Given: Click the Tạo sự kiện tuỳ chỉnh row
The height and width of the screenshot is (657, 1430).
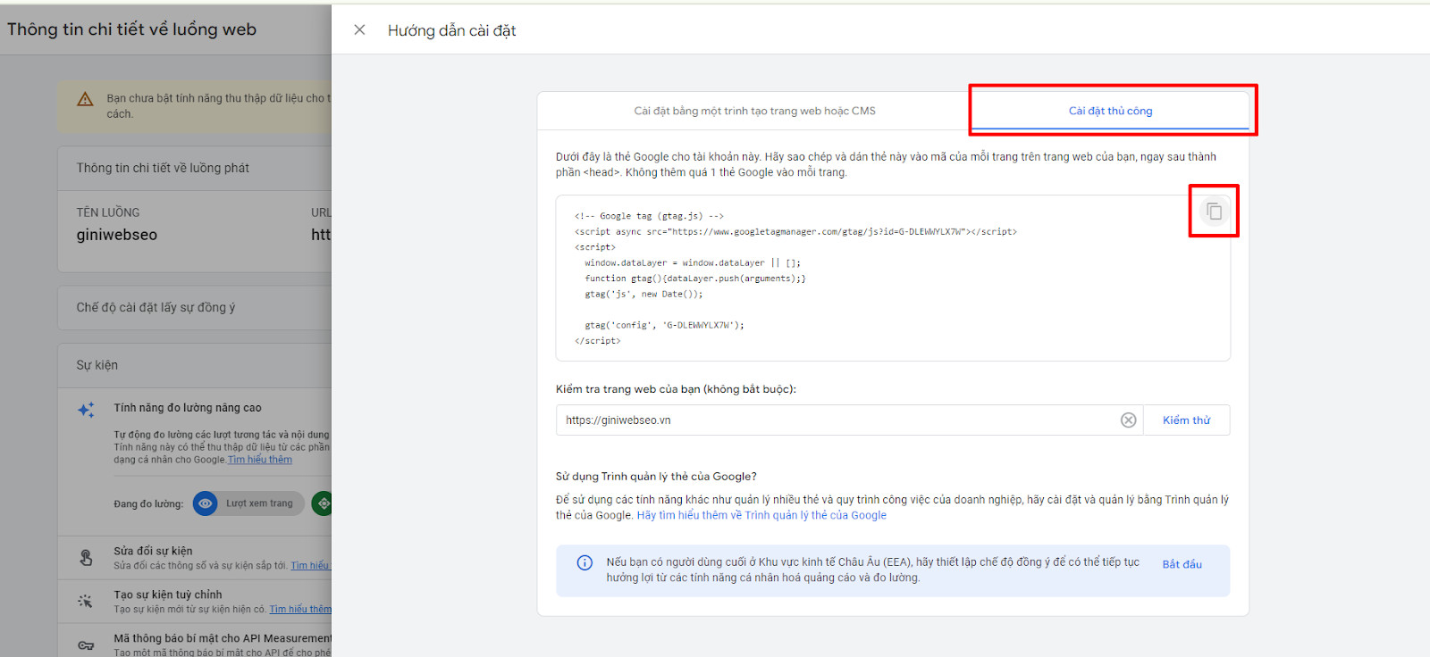Looking at the screenshot, I should pyautogui.click(x=195, y=602).
